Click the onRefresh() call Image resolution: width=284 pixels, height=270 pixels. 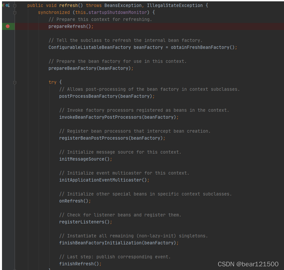74,201
